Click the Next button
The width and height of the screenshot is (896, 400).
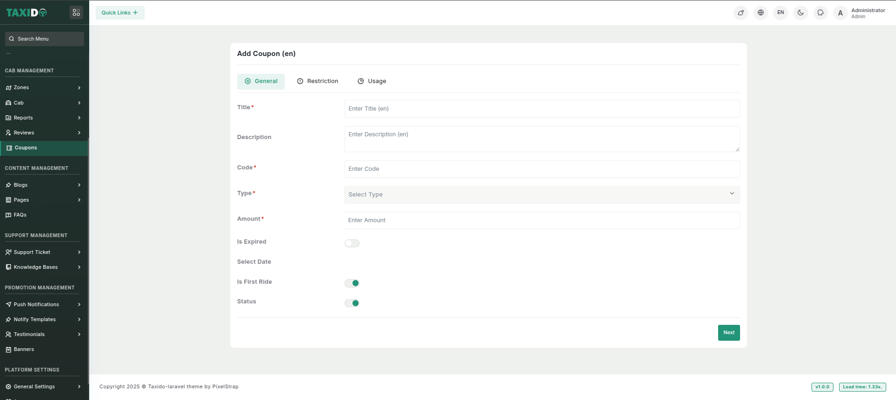click(x=728, y=333)
